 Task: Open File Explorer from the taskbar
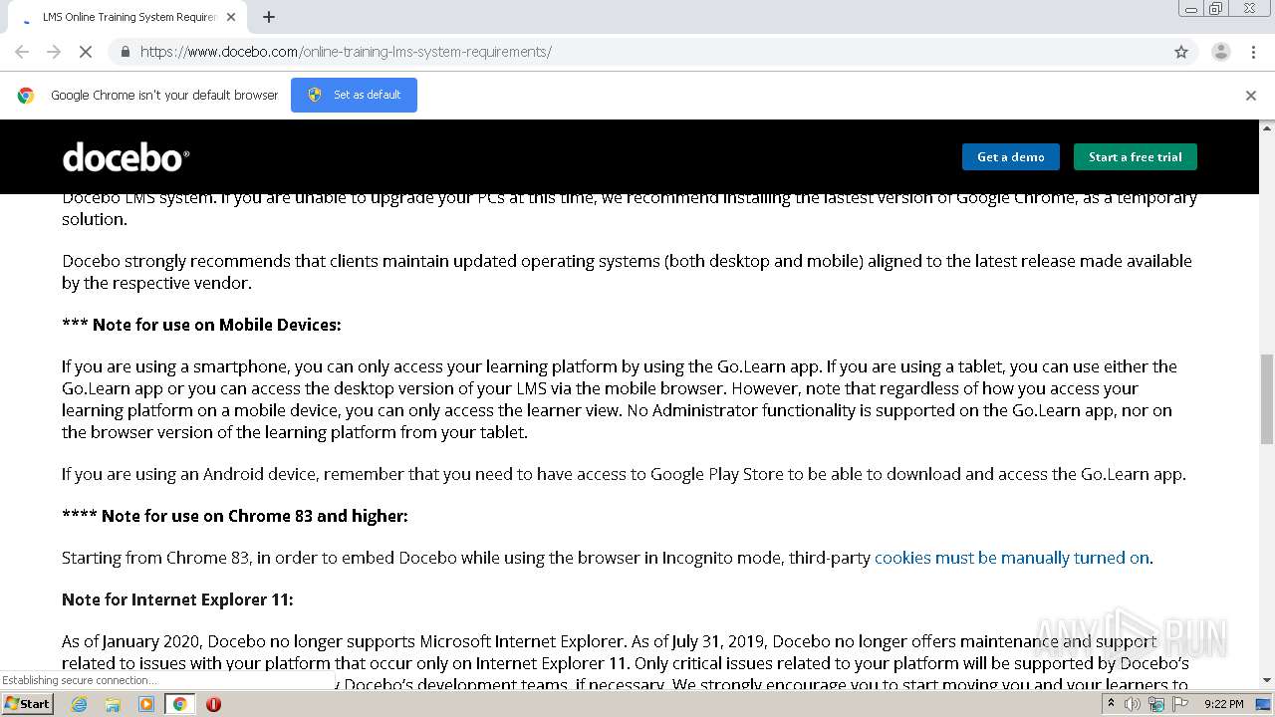pos(113,704)
